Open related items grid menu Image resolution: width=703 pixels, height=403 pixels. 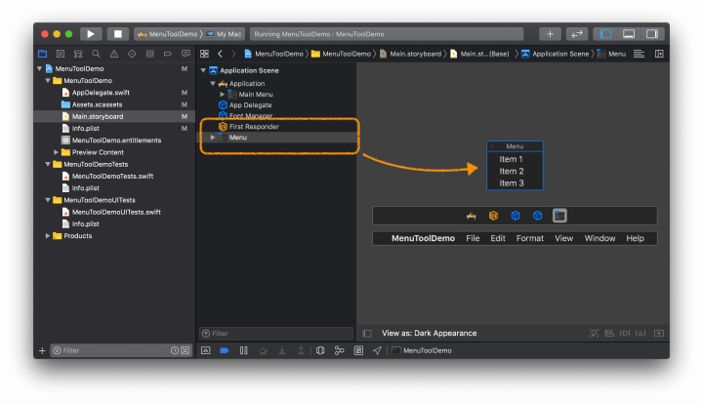204,54
